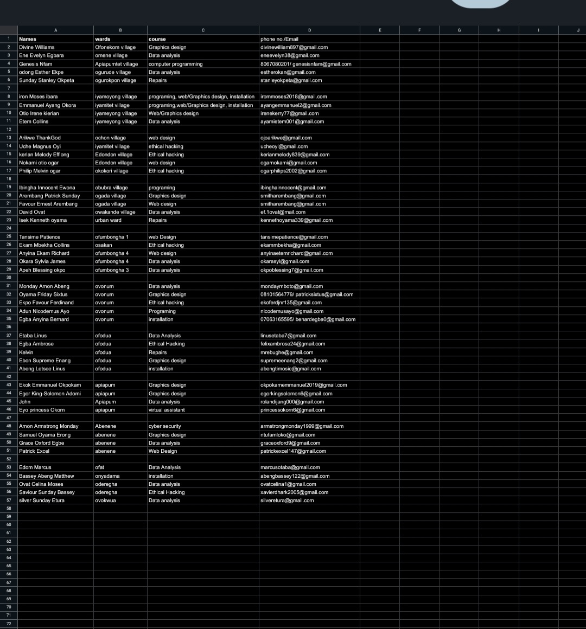
Task: Select ward cell 'Apiapumtet village'
Action: (x=120, y=64)
